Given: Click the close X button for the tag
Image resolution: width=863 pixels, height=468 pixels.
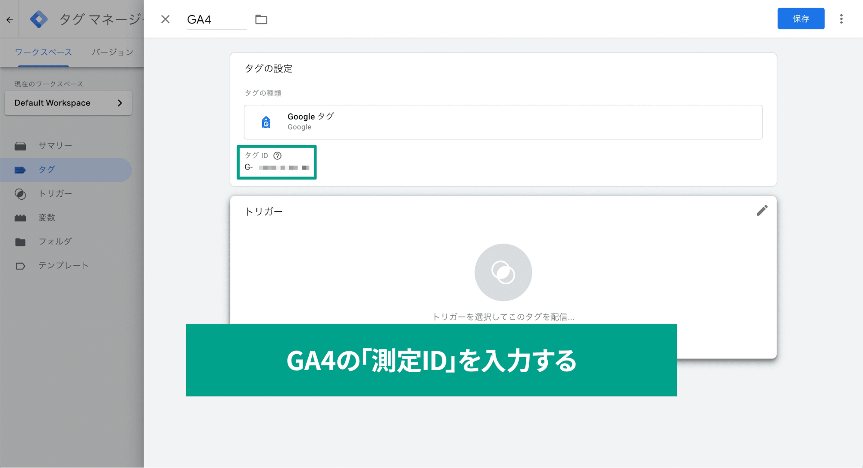Looking at the screenshot, I should [165, 19].
